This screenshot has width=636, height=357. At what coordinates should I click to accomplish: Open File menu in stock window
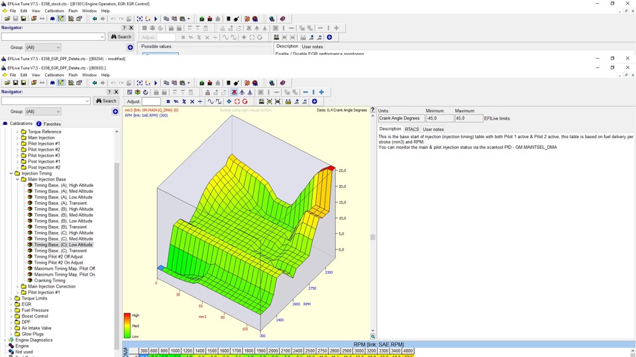[13, 11]
